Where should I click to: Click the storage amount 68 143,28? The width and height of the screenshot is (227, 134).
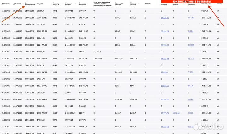pos(165,31)
